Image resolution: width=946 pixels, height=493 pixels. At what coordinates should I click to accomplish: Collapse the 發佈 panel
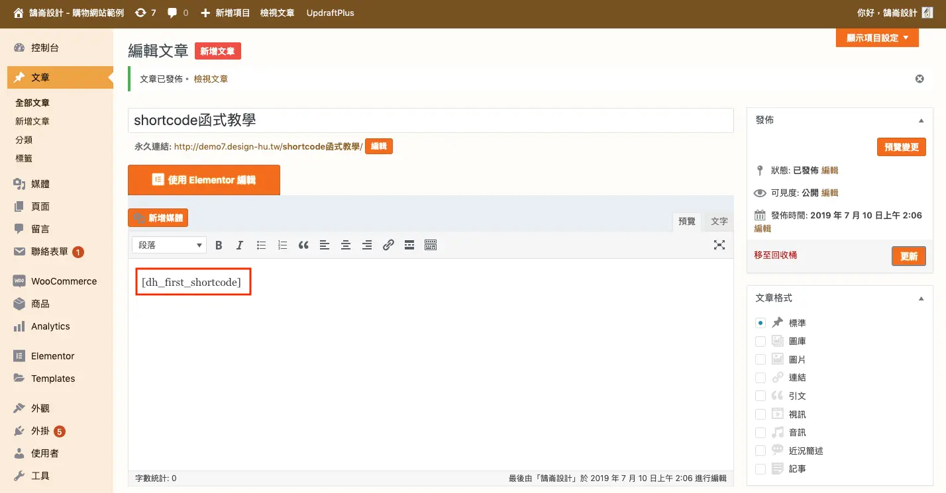[921, 120]
